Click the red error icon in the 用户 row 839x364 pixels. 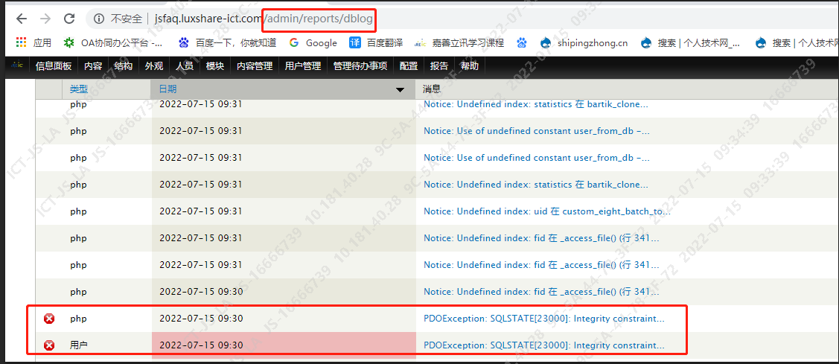(x=49, y=346)
